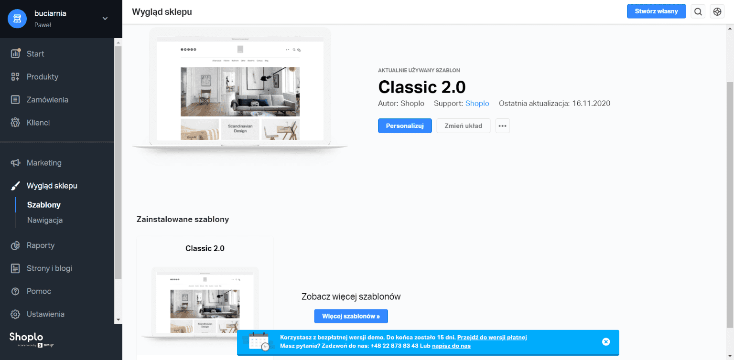734x360 pixels.
Task: Expand the buciarnia account dropdown chevron
Action: tap(105, 19)
